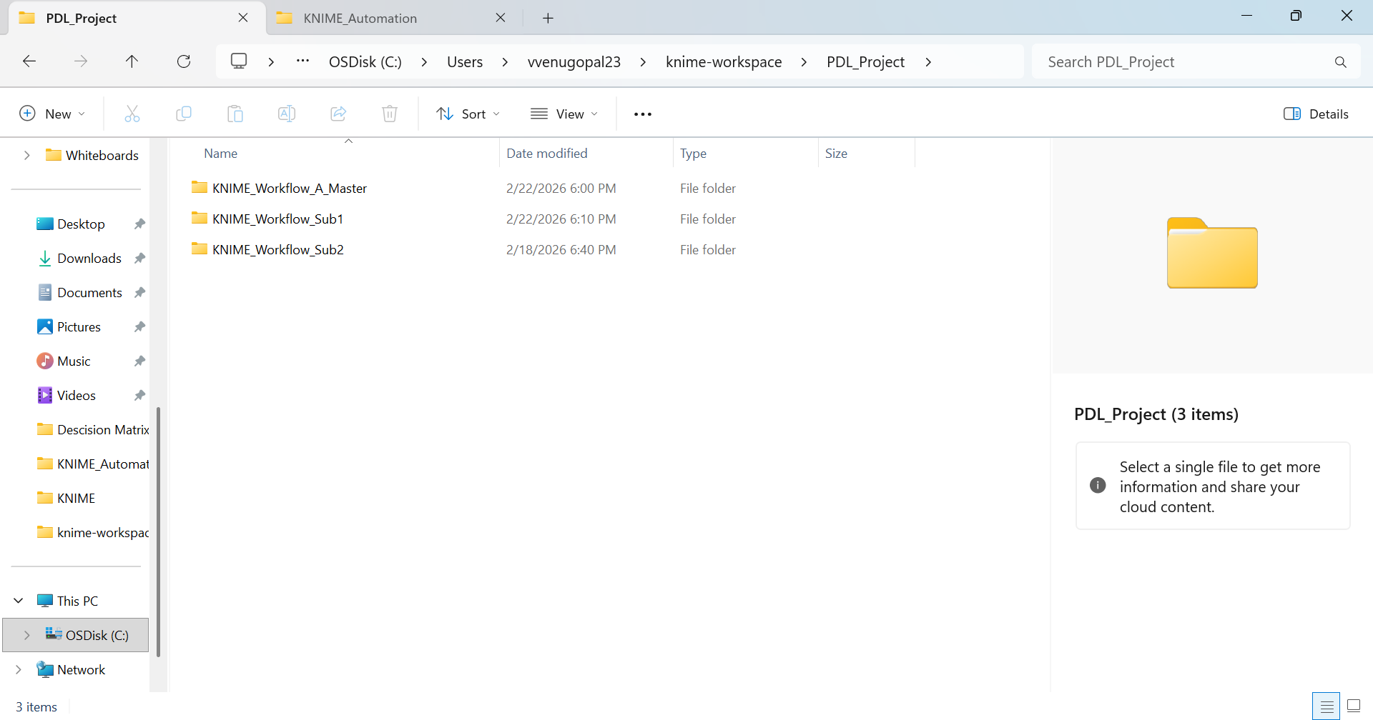Click the New button
The image size is (1373, 720).
pos(52,114)
